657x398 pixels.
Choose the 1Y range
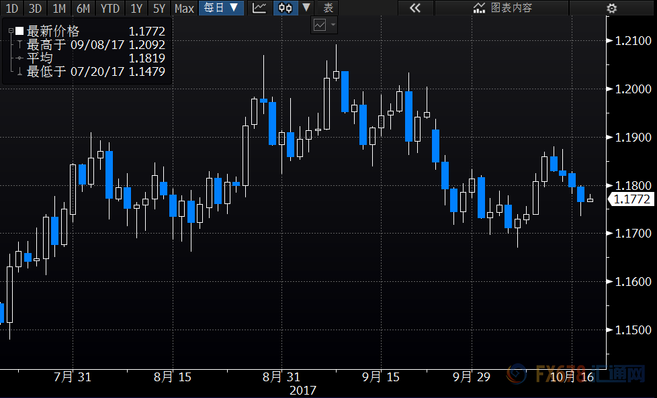pyautogui.click(x=136, y=8)
